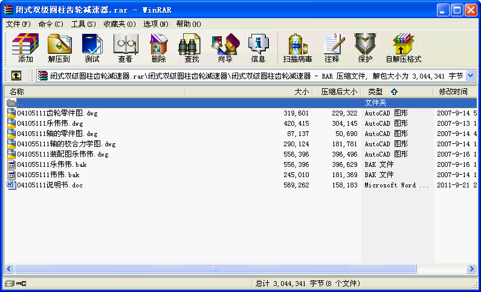The image size is (481, 292).
Task: Open the 查看 (View) tool
Action: tap(125, 48)
